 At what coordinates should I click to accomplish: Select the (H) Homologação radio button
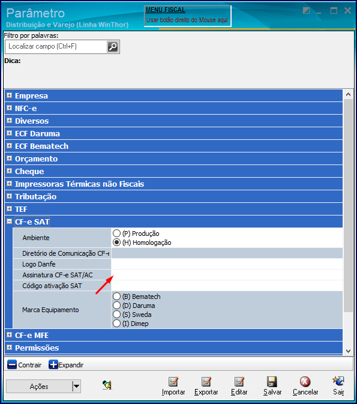[x=116, y=243]
